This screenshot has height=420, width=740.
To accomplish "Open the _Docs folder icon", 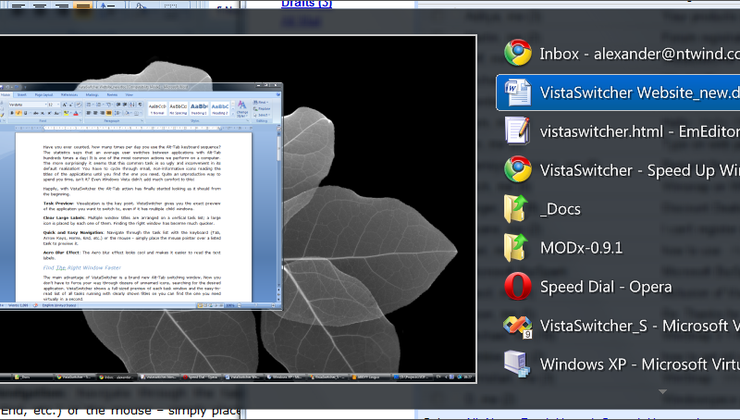I will coord(516,208).
